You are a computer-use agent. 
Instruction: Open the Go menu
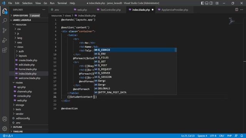45,3
